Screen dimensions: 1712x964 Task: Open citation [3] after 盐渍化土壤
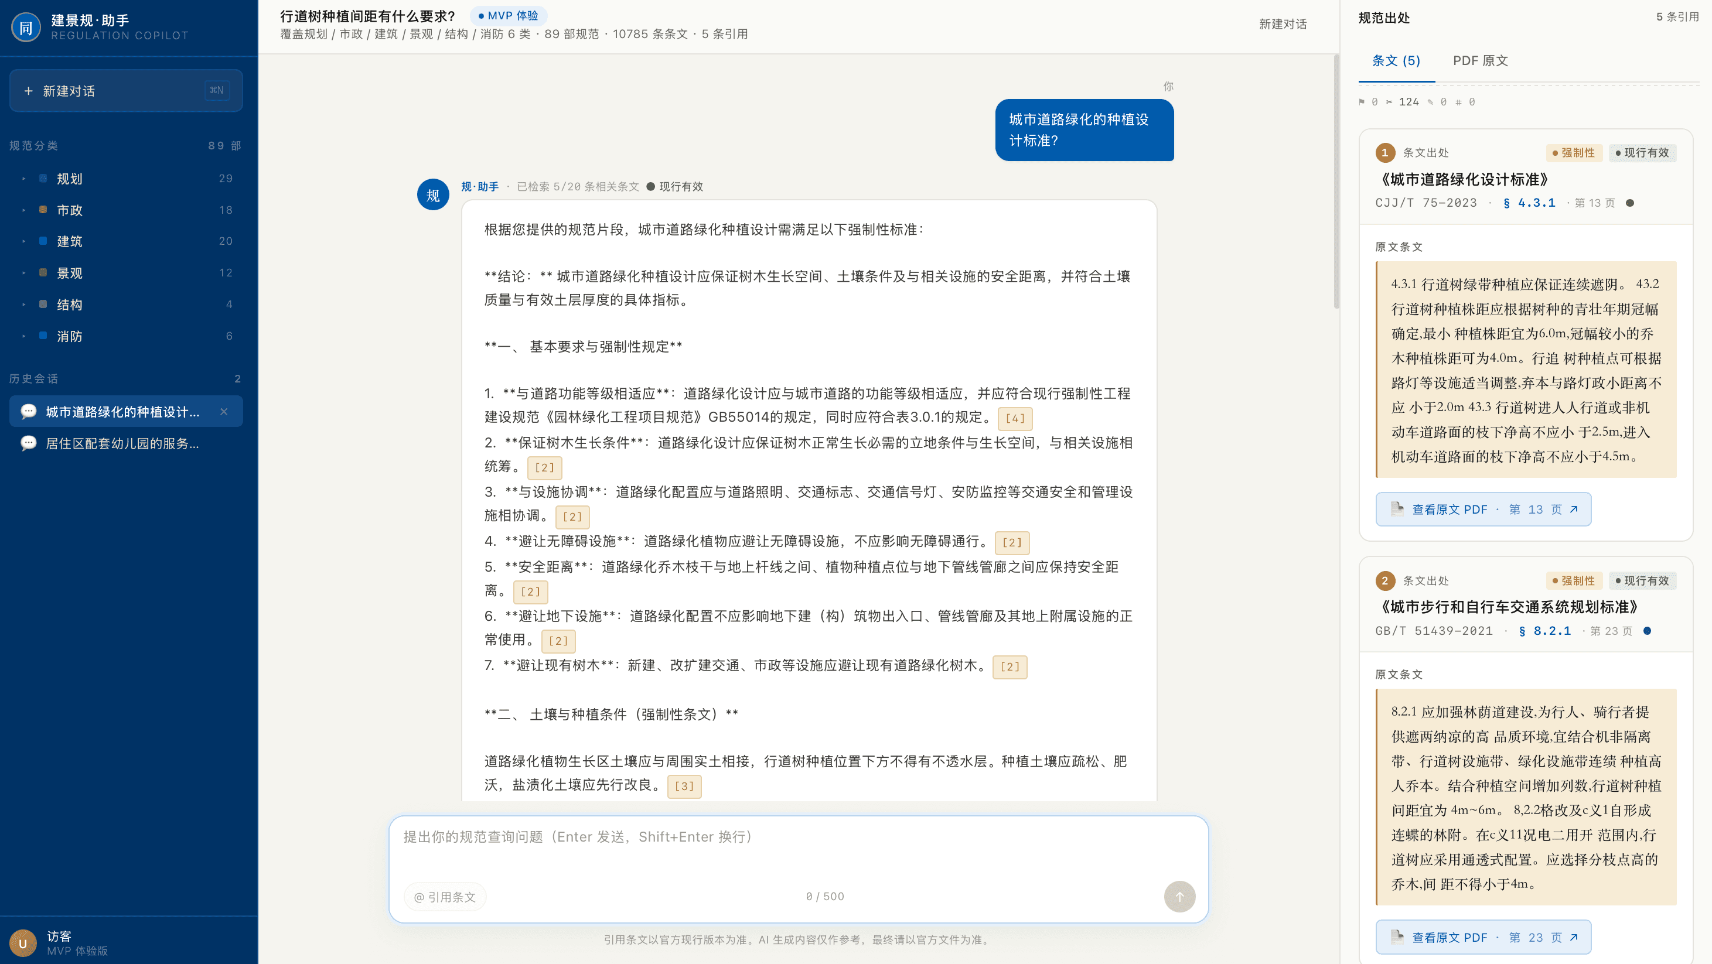684,787
